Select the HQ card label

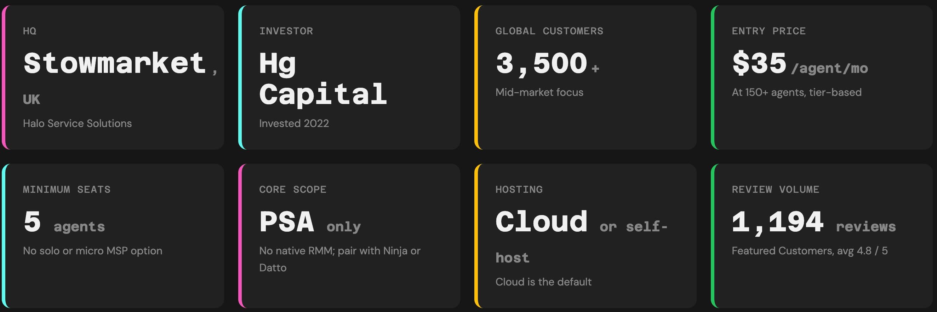coord(29,31)
